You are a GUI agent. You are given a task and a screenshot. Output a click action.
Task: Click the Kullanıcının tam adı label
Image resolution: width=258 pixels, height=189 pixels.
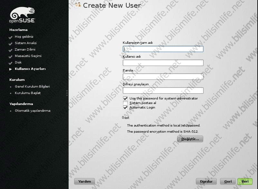click(x=138, y=43)
